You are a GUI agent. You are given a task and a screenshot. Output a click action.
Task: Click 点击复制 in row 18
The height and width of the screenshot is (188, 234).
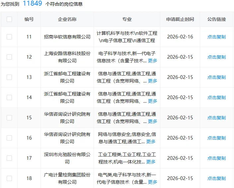click(x=216, y=178)
